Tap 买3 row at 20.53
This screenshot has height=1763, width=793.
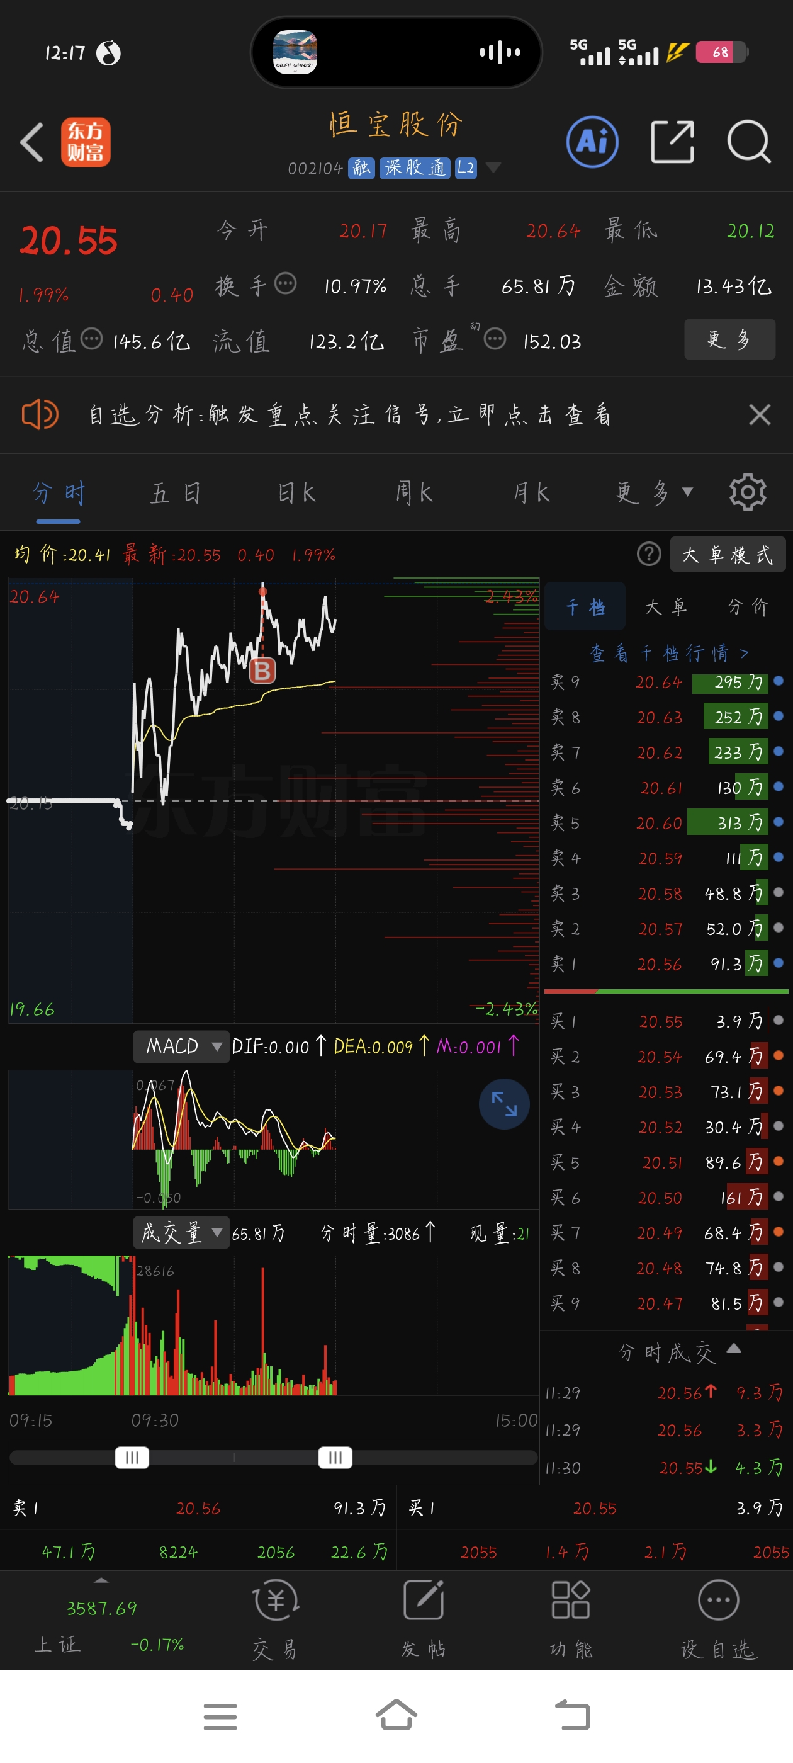pos(667,1091)
